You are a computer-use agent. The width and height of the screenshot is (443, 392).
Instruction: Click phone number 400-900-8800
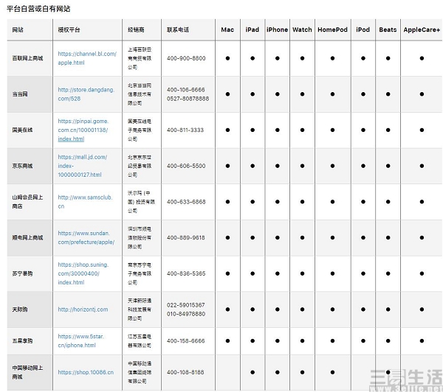coord(186,58)
